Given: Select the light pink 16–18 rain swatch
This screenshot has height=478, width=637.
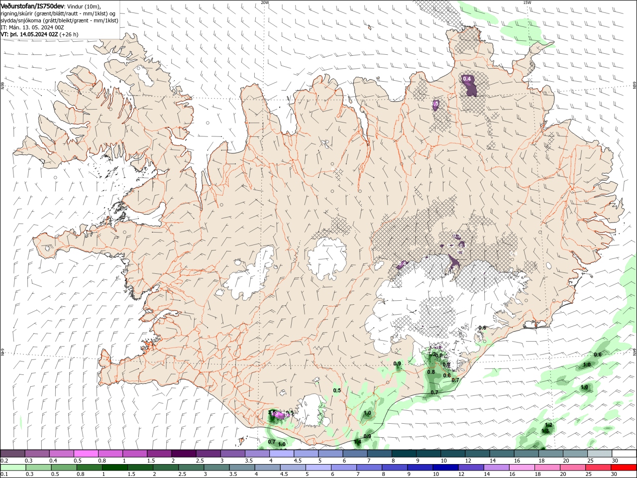Looking at the screenshot, I should 521,468.
